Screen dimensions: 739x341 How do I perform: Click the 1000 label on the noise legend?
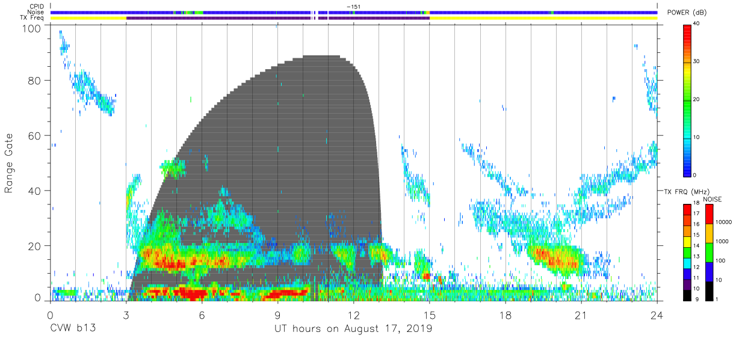point(722,241)
